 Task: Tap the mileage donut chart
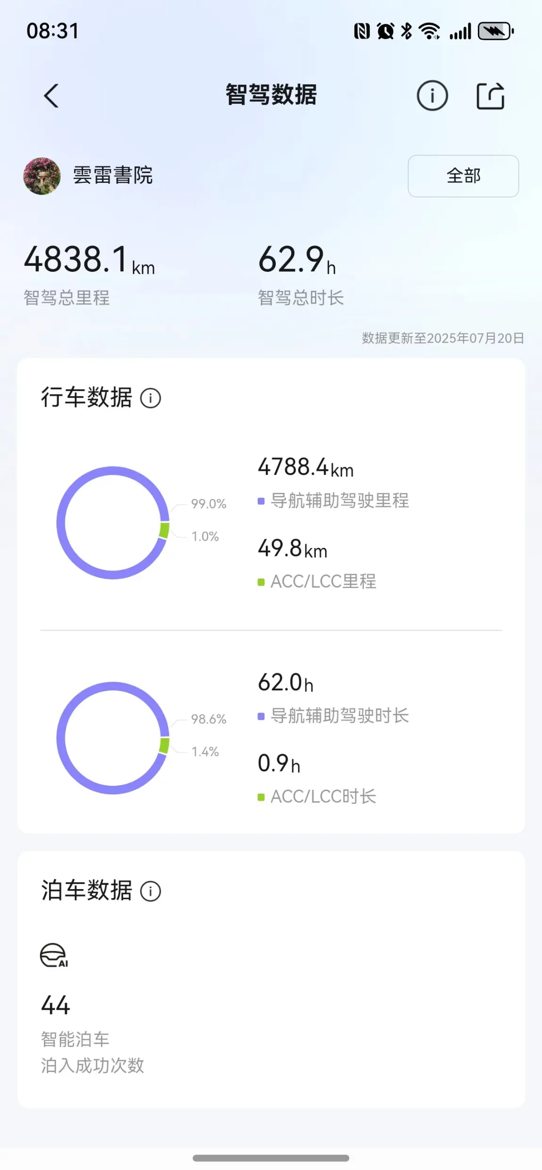(113, 523)
